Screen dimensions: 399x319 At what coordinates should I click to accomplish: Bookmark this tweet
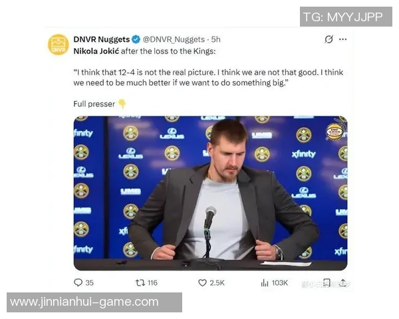[327, 282]
